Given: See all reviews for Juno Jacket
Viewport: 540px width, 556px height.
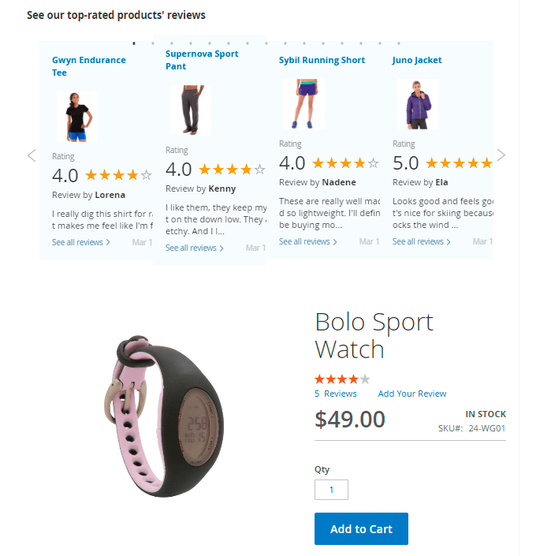Looking at the screenshot, I should point(421,241).
